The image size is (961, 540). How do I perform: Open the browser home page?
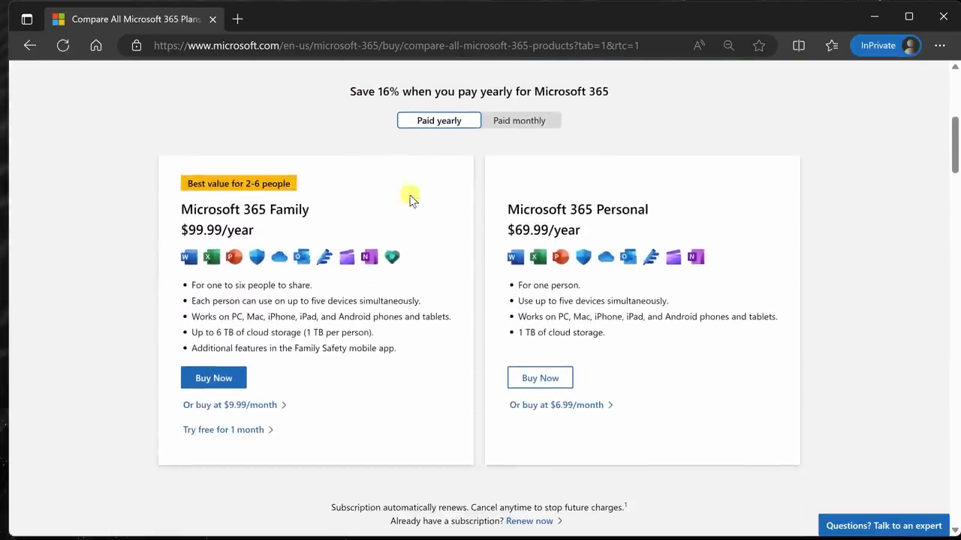coord(96,46)
